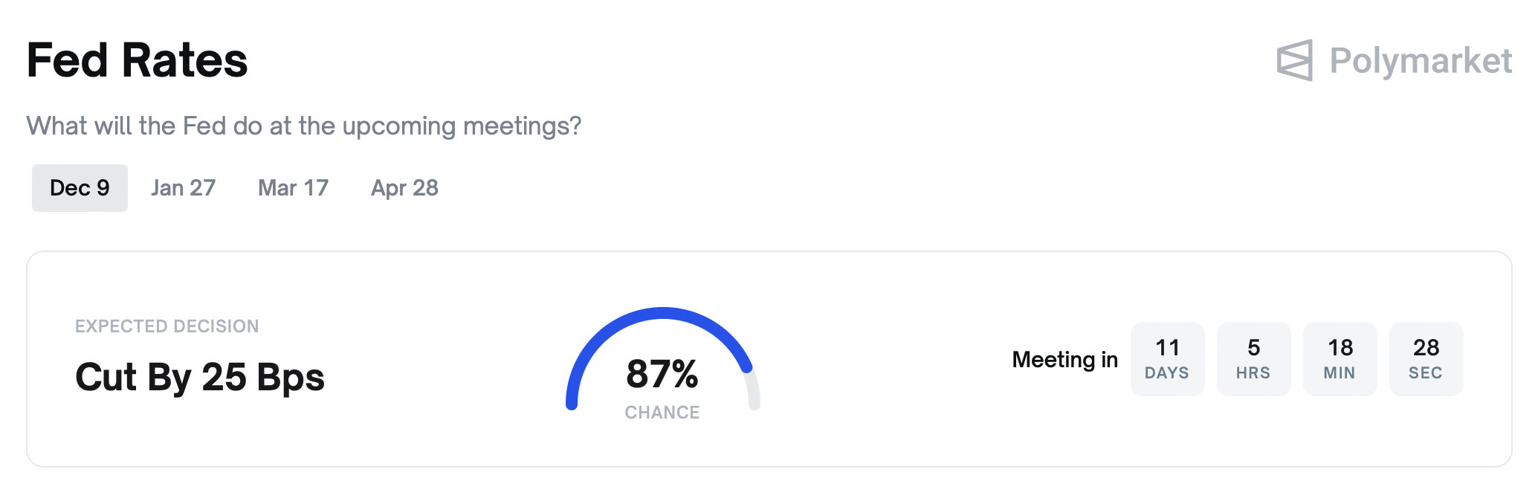Go to the Apr 28 meeting tab

[404, 188]
